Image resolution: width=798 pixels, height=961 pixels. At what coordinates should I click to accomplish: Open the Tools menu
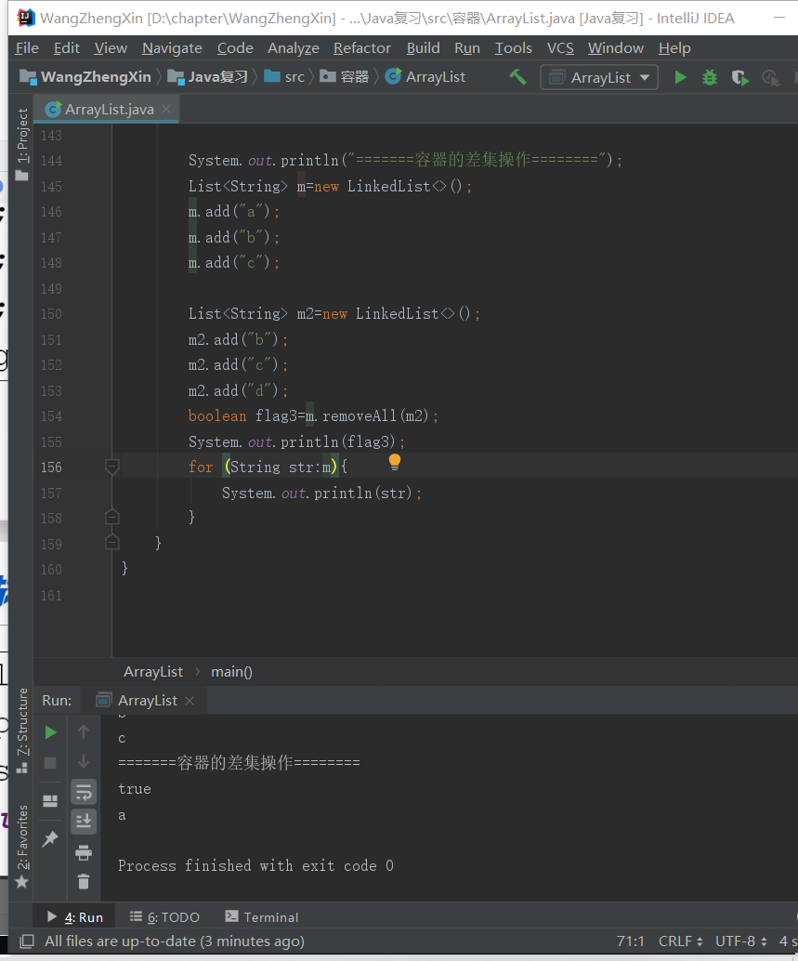[513, 47]
